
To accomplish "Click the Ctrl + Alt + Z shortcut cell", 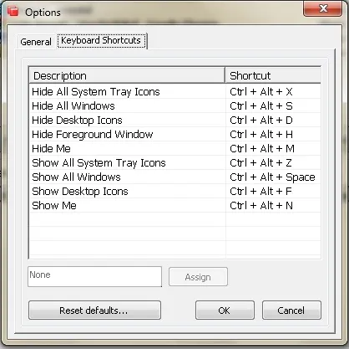I will (273, 162).
